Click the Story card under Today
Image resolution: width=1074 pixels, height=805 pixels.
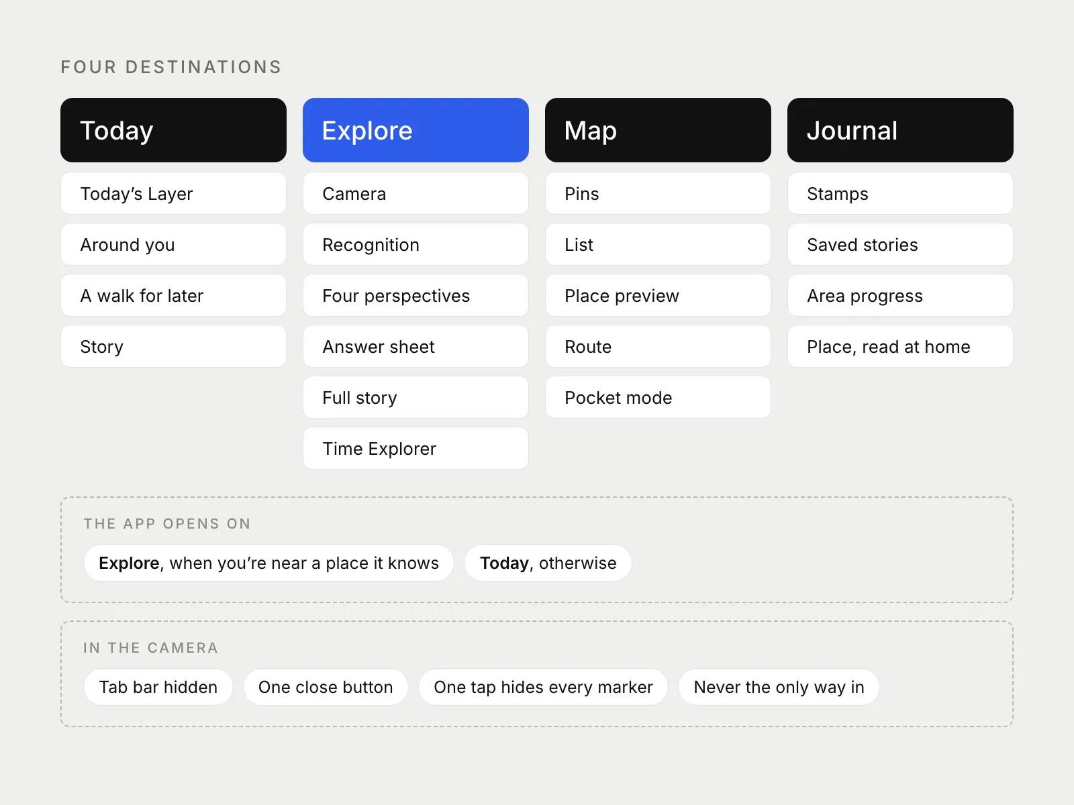click(173, 347)
